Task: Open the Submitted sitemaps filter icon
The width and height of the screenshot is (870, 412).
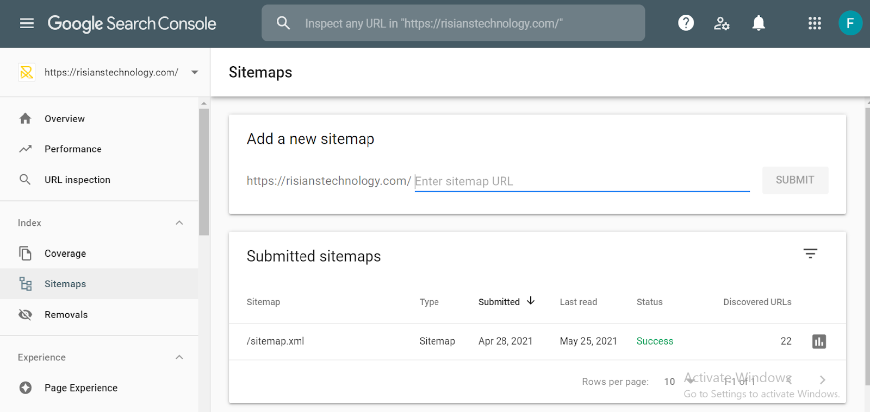Action: pos(810,253)
